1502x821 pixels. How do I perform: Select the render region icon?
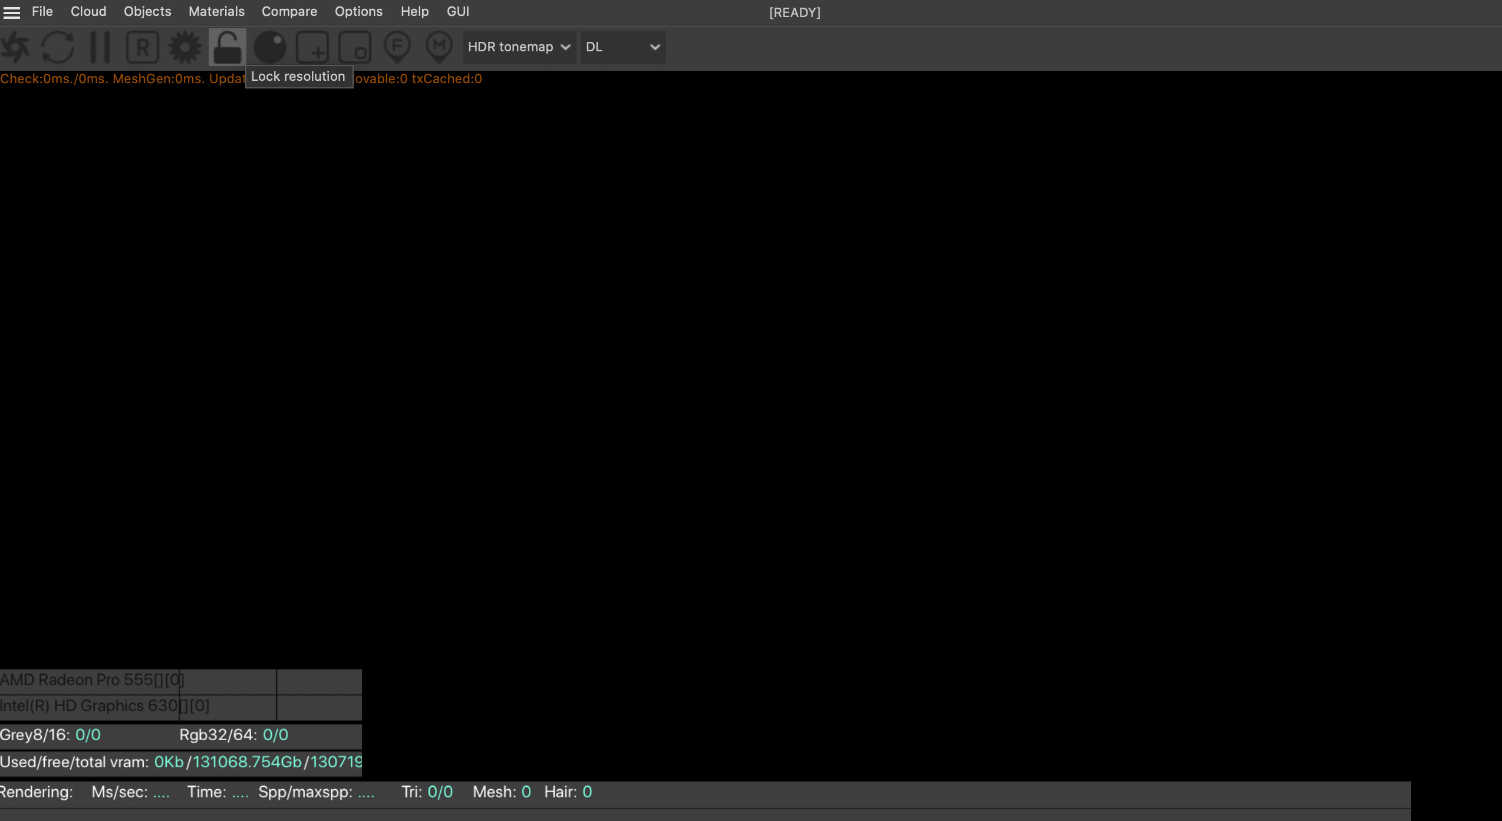point(312,47)
